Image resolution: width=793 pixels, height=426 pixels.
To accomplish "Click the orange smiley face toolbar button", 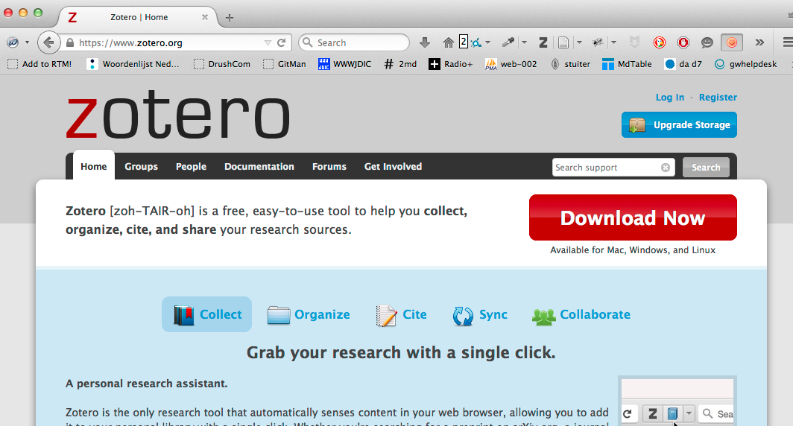I will (732, 42).
